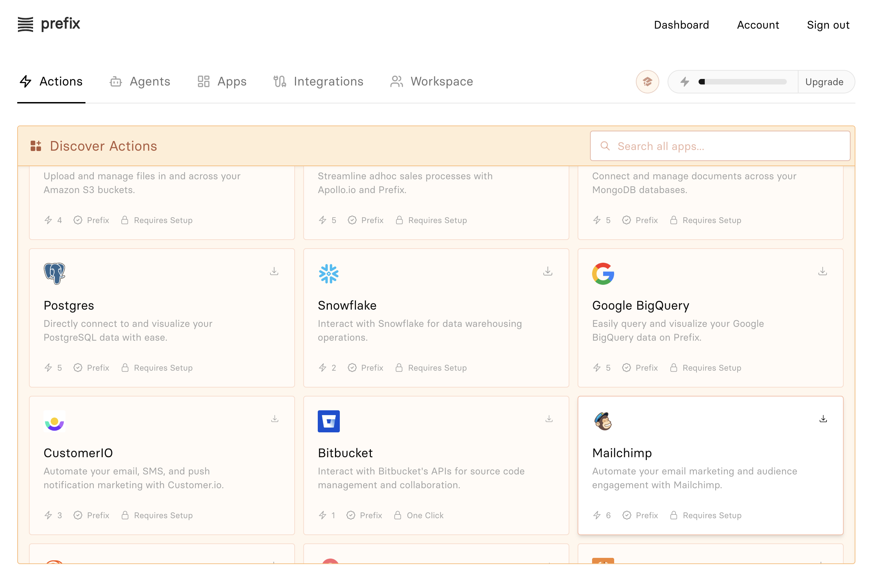This screenshot has height=582, width=874.
Task: Open the Postgres elephant logo
Action: 54,273
